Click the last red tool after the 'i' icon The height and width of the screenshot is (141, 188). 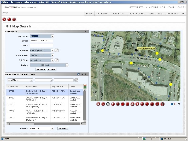point(162,104)
